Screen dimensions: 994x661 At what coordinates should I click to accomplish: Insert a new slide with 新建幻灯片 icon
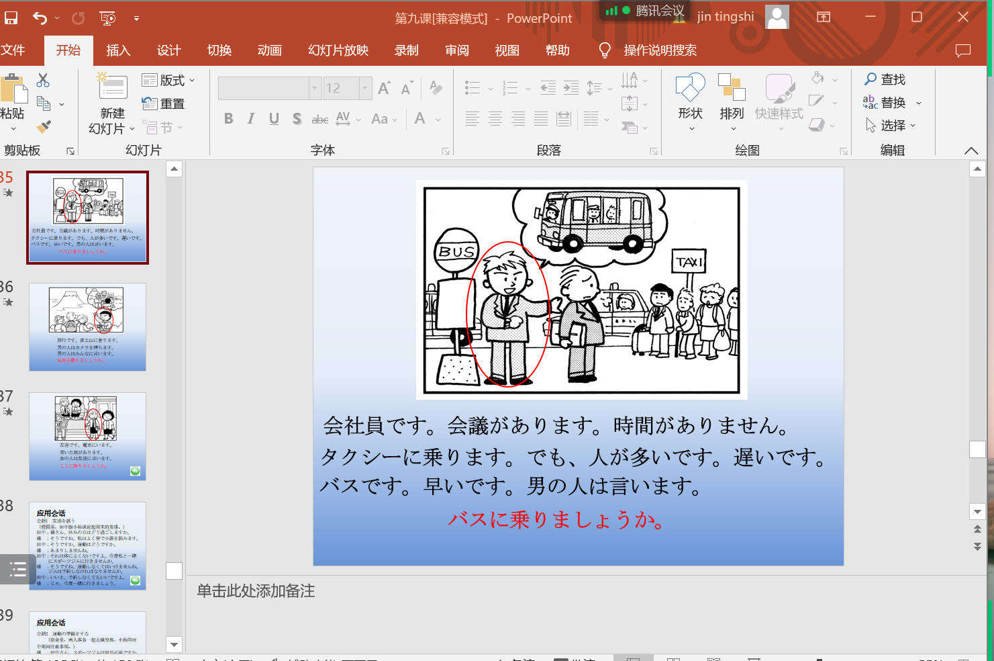(x=112, y=88)
